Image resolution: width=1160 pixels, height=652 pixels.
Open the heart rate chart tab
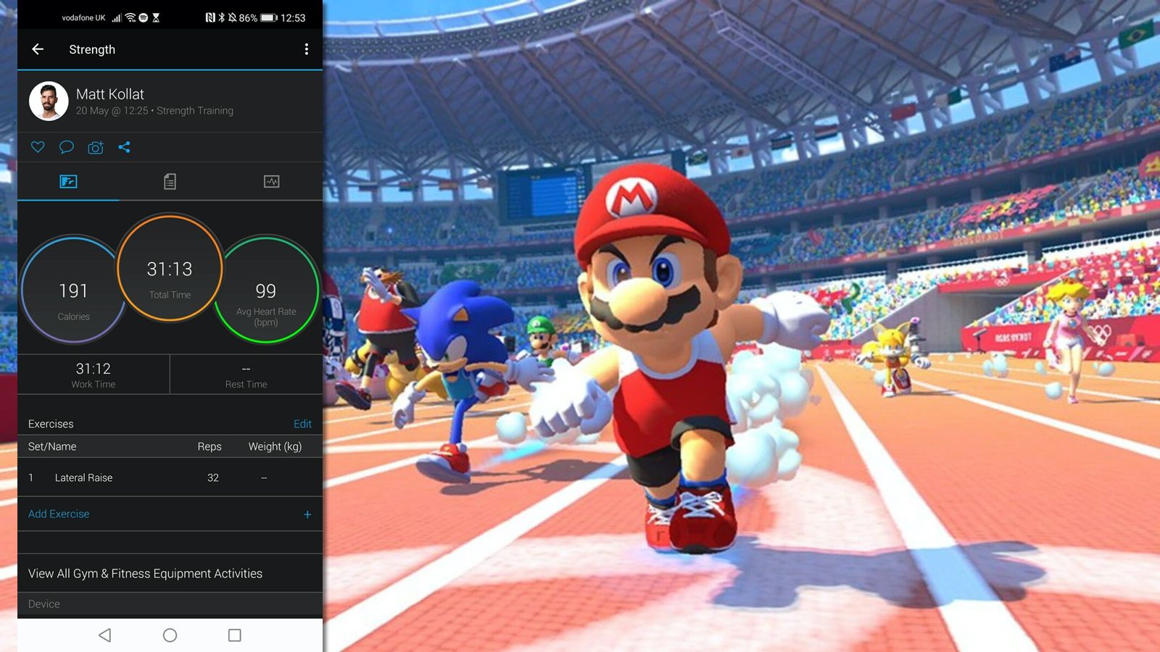pyautogui.click(x=272, y=182)
